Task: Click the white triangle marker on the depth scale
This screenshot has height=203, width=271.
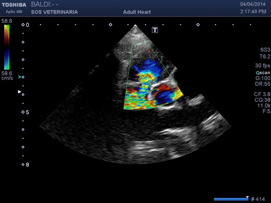Action: coord(19,92)
